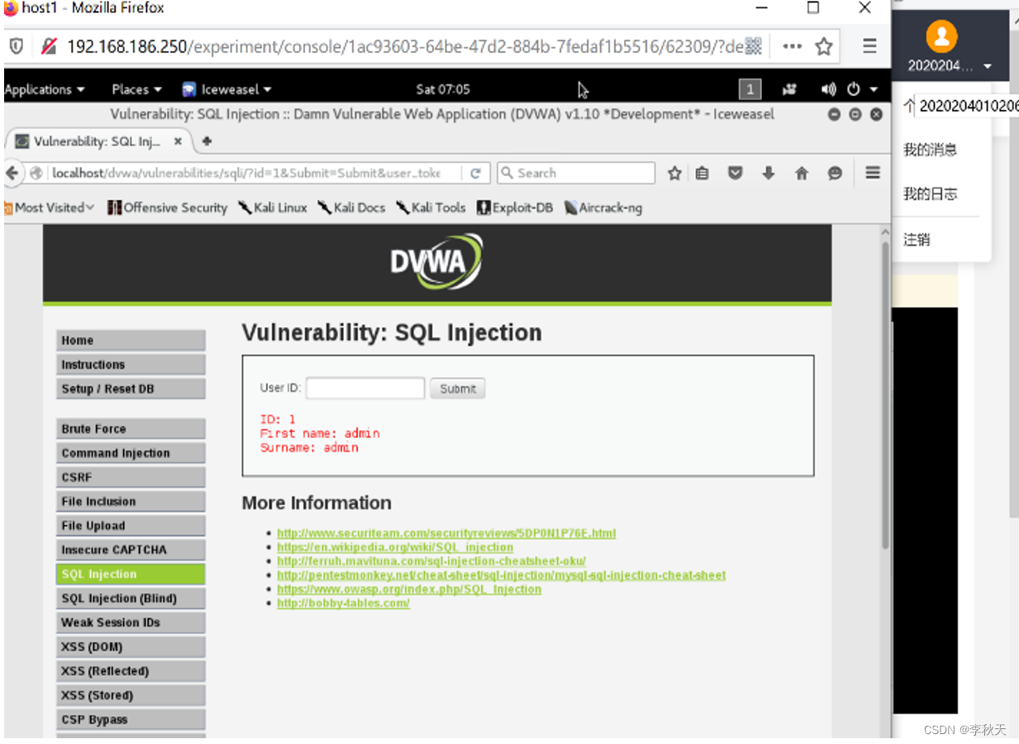Open Places menu in Kali top bar
1019x744 pixels.
(136, 89)
